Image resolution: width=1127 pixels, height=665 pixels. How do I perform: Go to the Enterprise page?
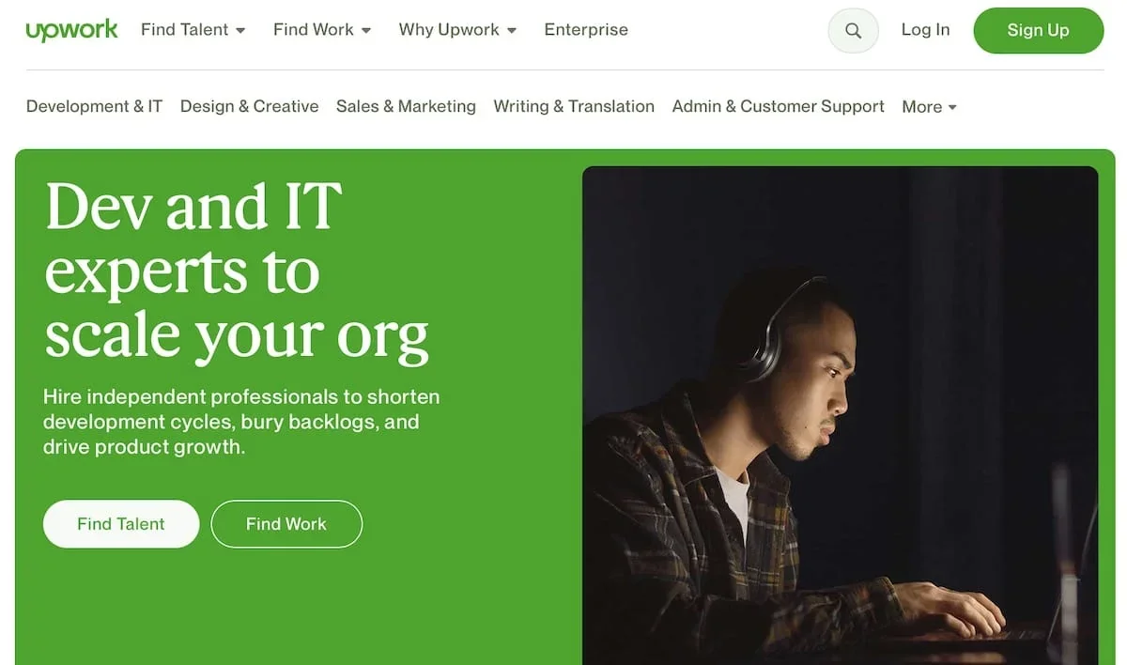click(586, 30)
